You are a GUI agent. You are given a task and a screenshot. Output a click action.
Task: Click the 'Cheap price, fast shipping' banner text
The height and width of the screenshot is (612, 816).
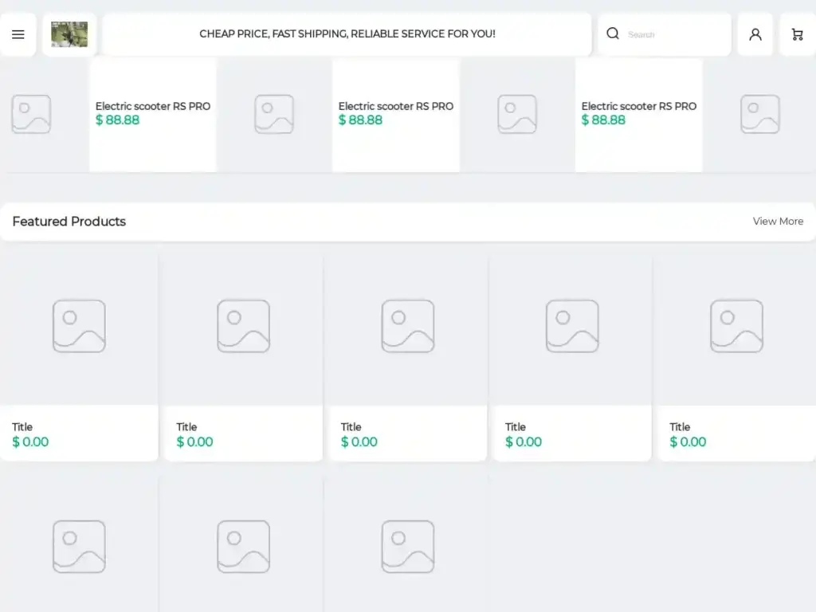coord(347,34)
